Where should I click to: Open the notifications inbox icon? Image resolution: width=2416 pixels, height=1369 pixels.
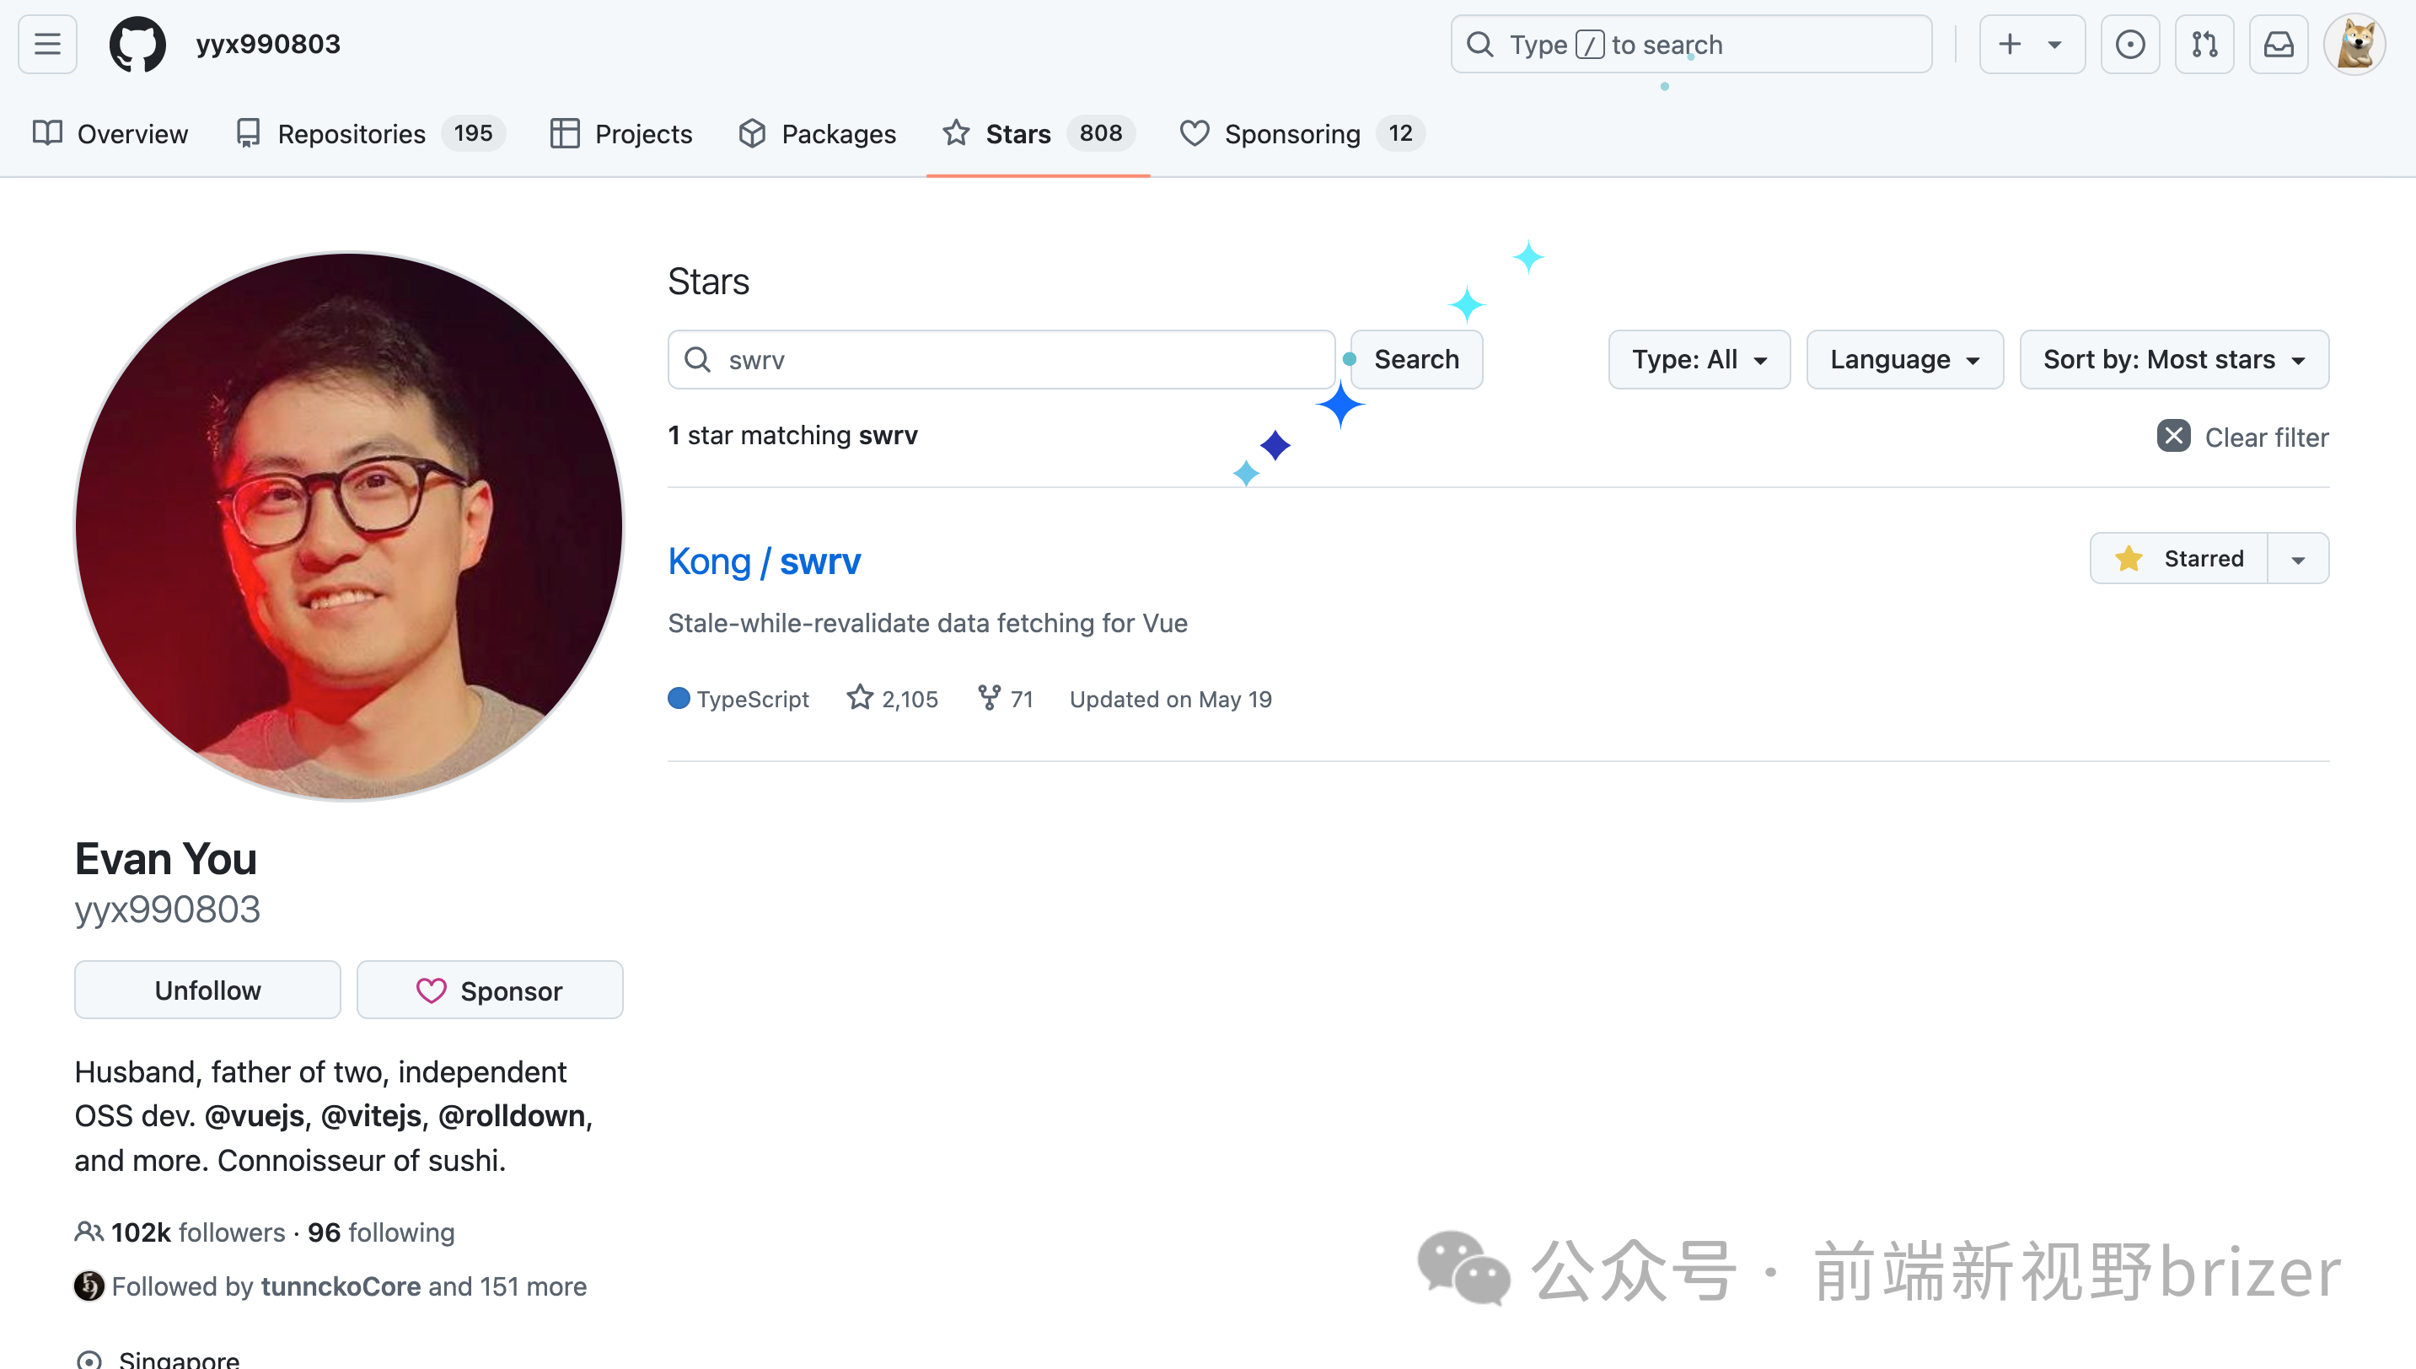tap(2278, 44)
